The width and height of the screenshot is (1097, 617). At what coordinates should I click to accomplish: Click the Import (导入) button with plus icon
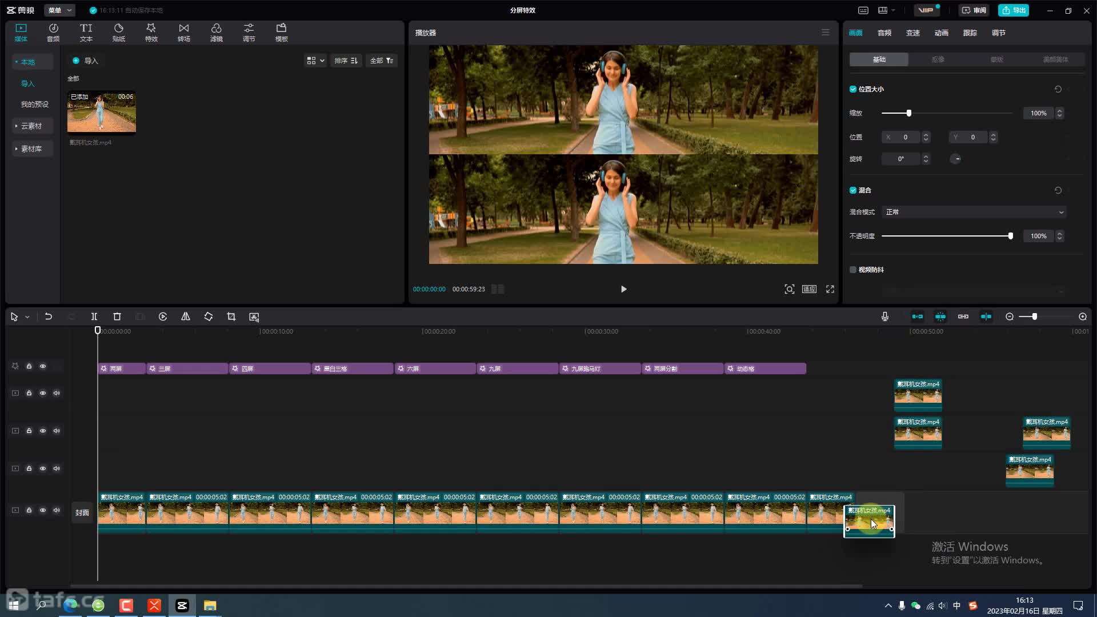click(x=85, y=61)
